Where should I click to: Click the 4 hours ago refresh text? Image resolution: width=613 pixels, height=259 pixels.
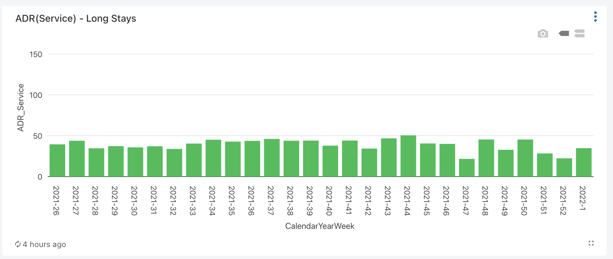click(44, 244)
